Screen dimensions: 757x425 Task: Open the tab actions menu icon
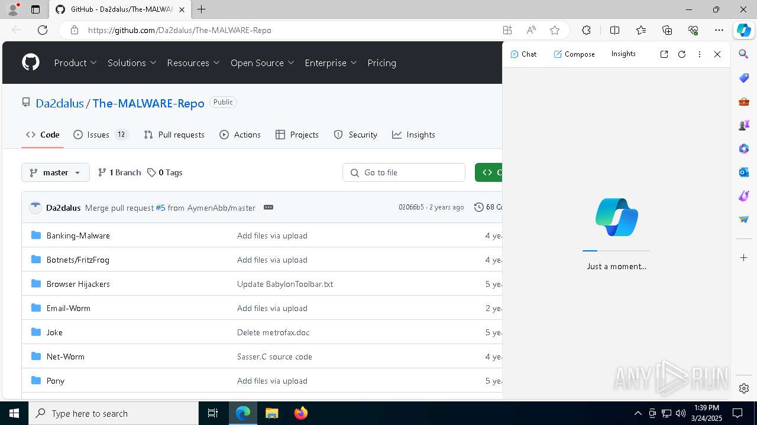pyautogui.click(x=35, y=9)
